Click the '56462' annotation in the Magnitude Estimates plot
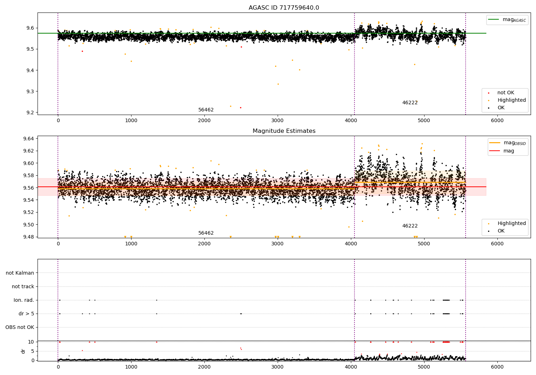Viewport: 536px width, 375px height. pyautogui.click(x=206, y=233)
